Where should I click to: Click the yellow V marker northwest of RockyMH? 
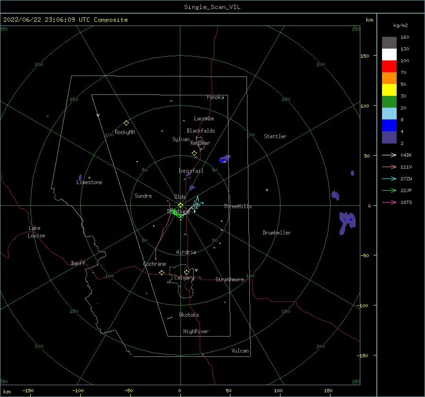(98, 115)
